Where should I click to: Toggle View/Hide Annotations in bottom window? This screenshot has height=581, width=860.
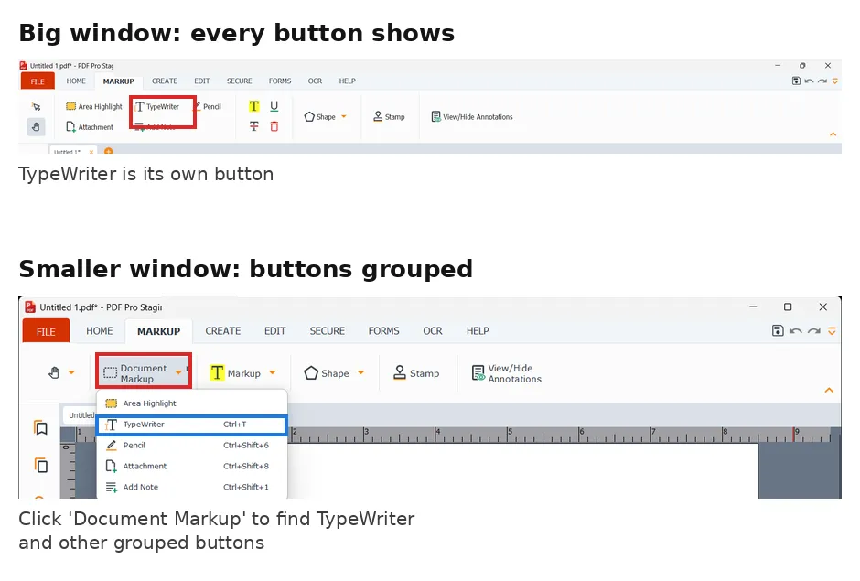tap(507, 373)
